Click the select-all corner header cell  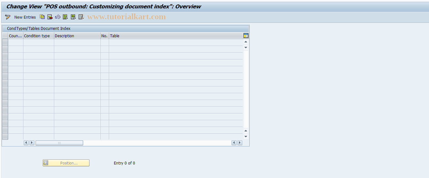pos(5,36)
